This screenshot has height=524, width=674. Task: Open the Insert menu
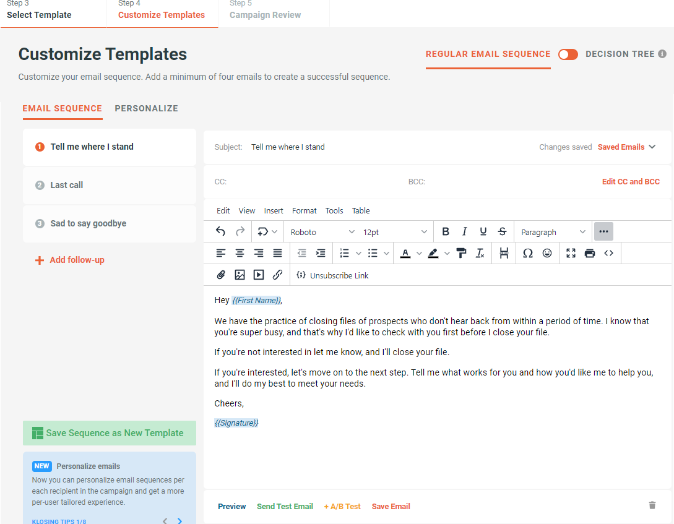point(274,211)
